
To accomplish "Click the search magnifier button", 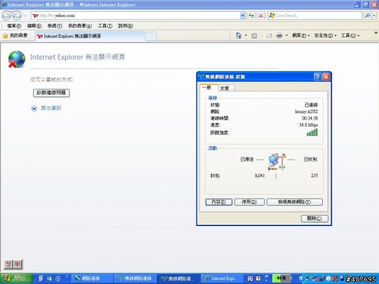I will 367,16.
